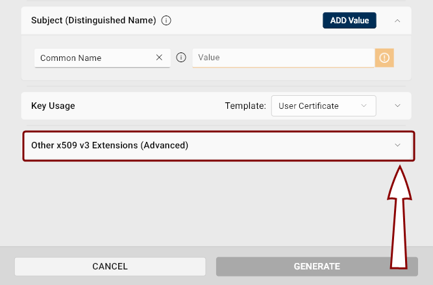Click the Subject (Distinguished Name) heading text
This screenshot has width=433, height=285.
pos(93,20)
